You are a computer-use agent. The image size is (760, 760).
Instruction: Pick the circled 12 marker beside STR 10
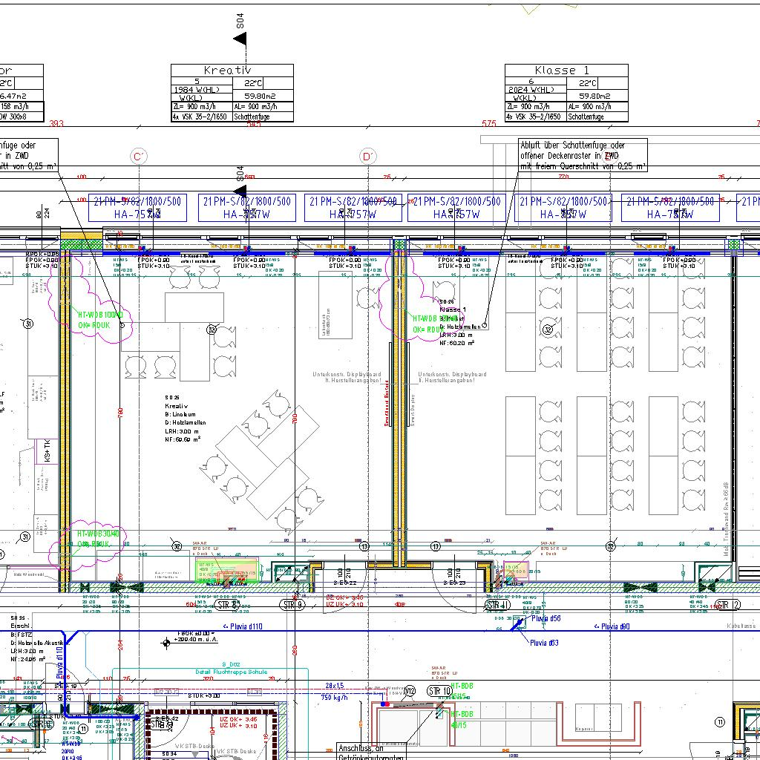[410, 692]
